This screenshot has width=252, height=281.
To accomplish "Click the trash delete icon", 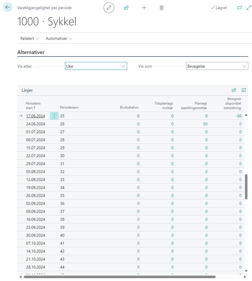I will [161, 8].
